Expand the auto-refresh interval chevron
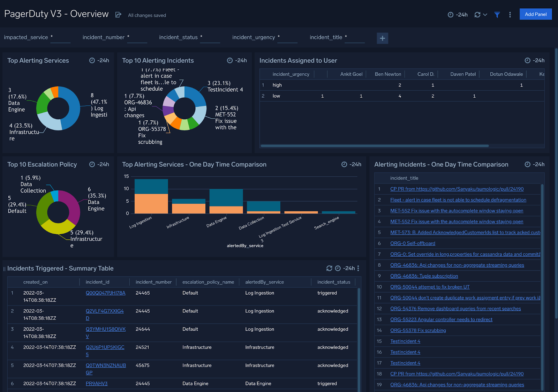 (x=485, y=15)
